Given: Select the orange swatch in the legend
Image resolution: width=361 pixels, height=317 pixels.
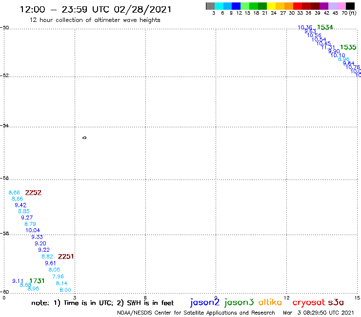Looking at the screenshot, I should point(289,6).
